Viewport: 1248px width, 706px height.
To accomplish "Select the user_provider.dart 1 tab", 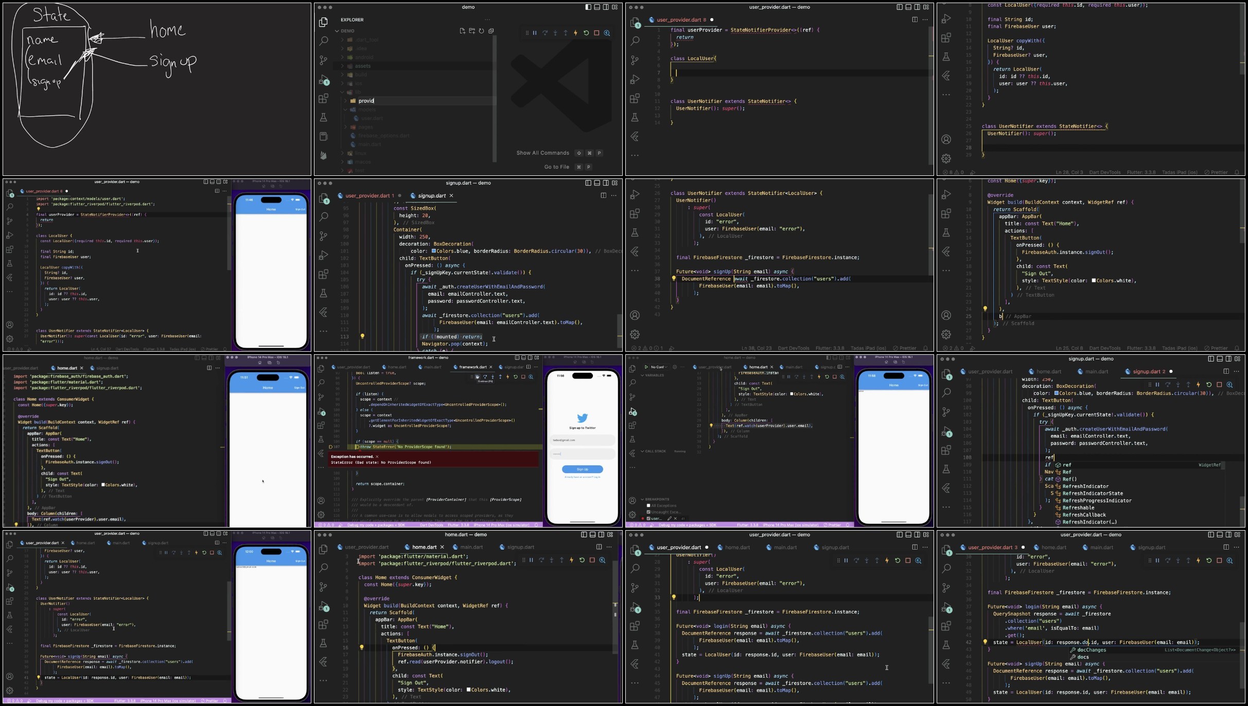I will (x=370, y=195).
